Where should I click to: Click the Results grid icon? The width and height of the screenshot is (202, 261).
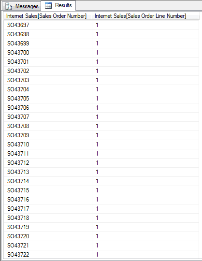pos(48,6)
